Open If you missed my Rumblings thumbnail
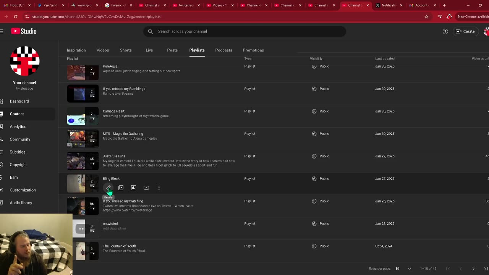This screenshot has width=489, height=275. click(83, 94)
